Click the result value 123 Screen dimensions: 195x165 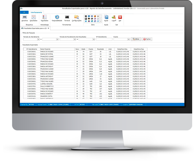(100, 96)
